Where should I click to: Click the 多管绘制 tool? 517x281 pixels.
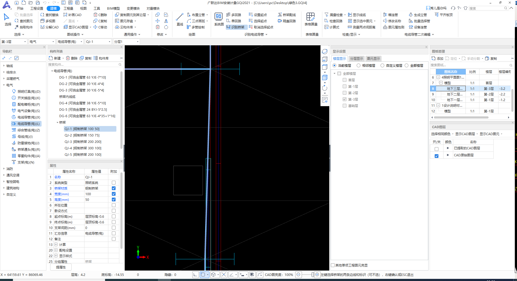tap(196, 27)
